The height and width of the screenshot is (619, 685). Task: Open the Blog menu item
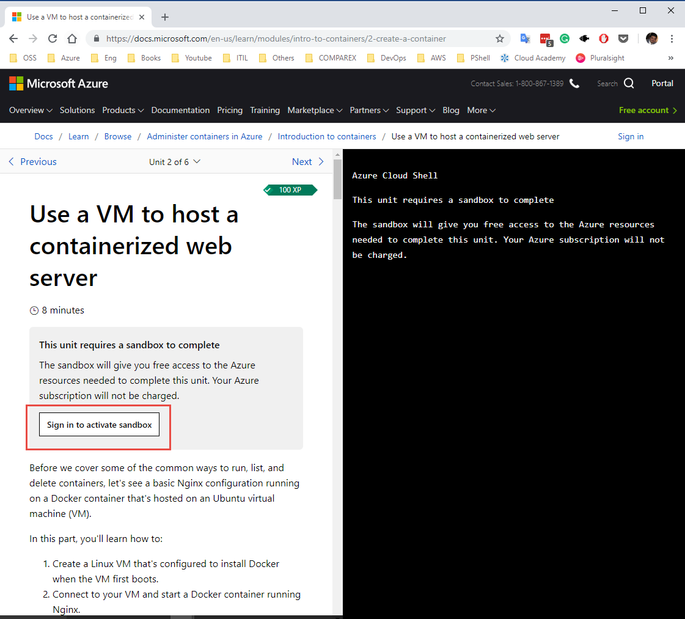pyautogui.click(x=451, y=110)
